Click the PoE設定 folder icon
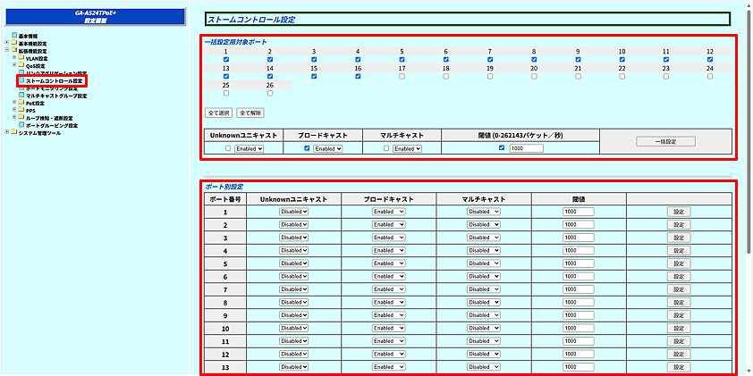The width and height of the screenshot is (753, 376). 21,103
